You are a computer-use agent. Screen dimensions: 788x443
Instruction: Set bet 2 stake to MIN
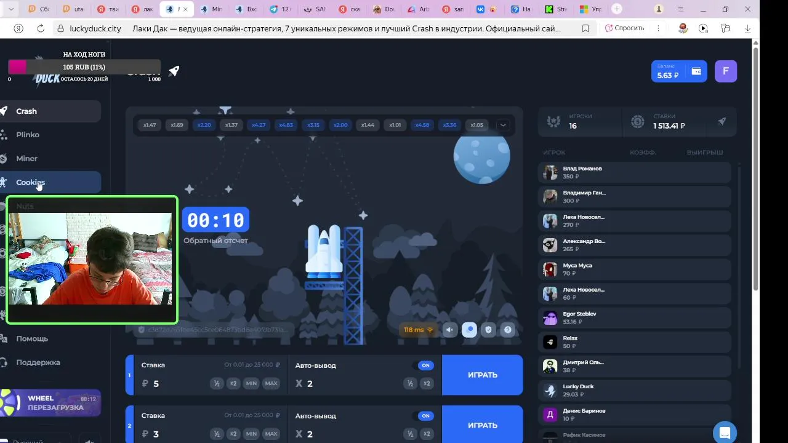tap(251, 434)
